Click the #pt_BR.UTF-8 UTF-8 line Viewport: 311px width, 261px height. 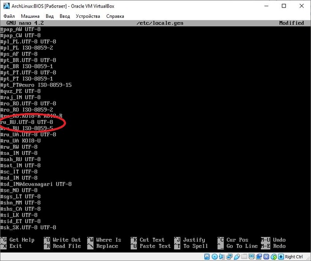[x=28, y=60]
